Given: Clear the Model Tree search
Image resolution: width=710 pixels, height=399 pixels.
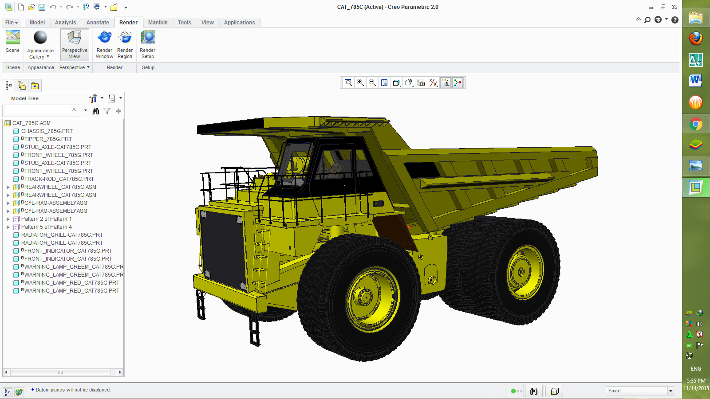Looking at the screenshot, I should click(x=74, y=110).
